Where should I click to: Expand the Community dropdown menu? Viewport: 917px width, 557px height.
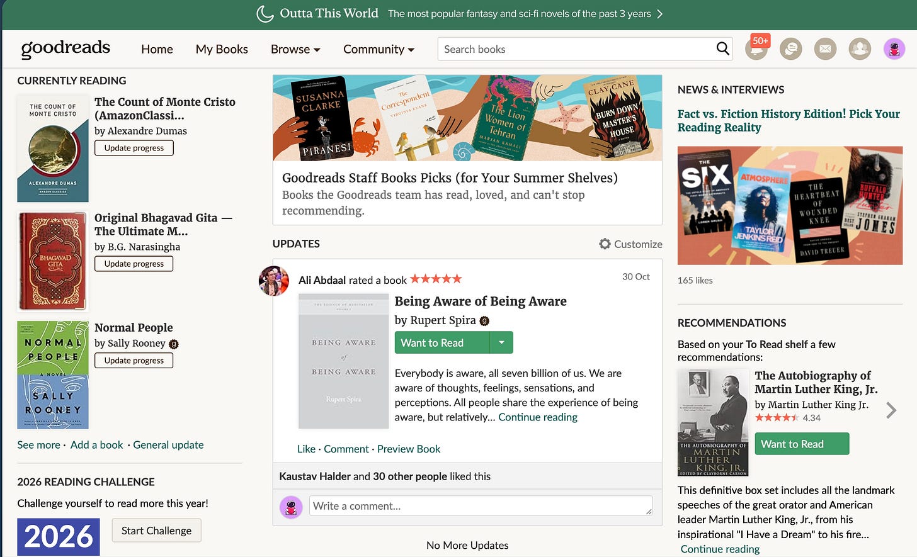click(x=379, y=49)
